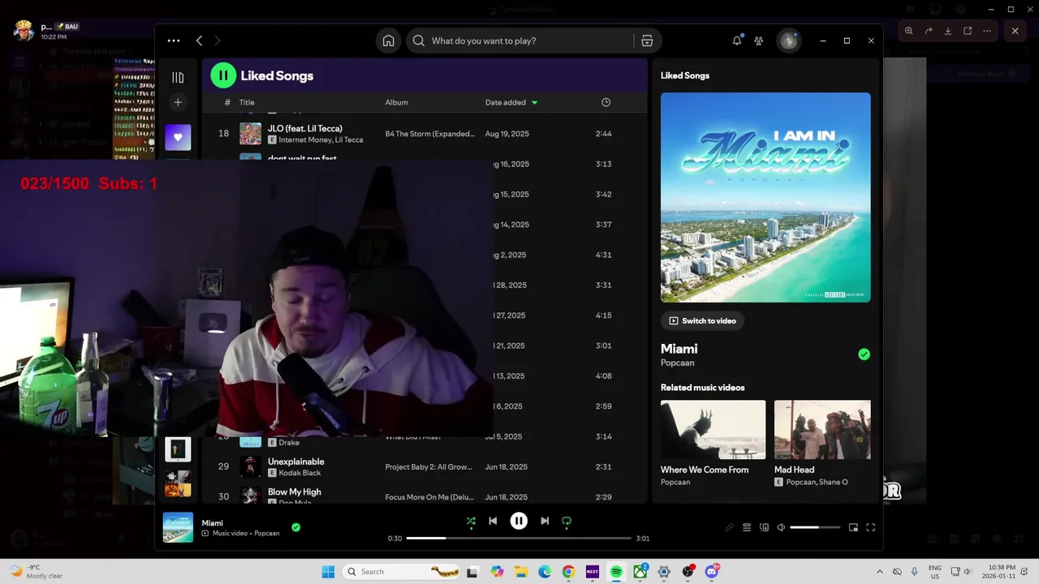Click the Drake artist link
Screen dimensions: 1039x584
coord(289,443)
